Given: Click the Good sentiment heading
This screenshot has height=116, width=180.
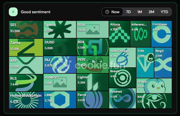Looking at the screenshot, I should point(36,12).
